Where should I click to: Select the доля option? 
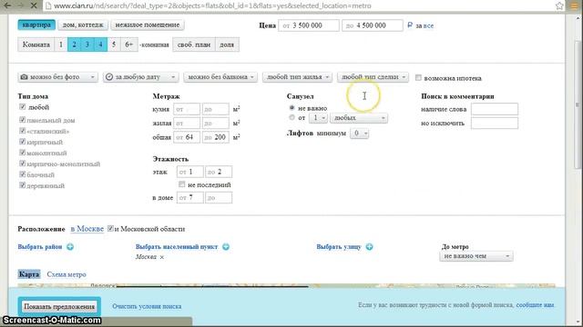(227, 45)
